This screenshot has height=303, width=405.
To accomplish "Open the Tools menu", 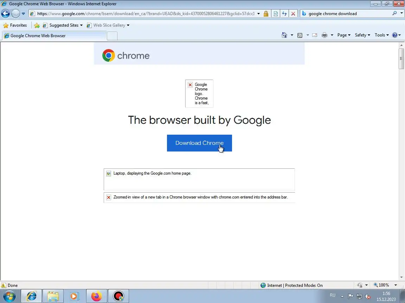I will click(382, 35).
